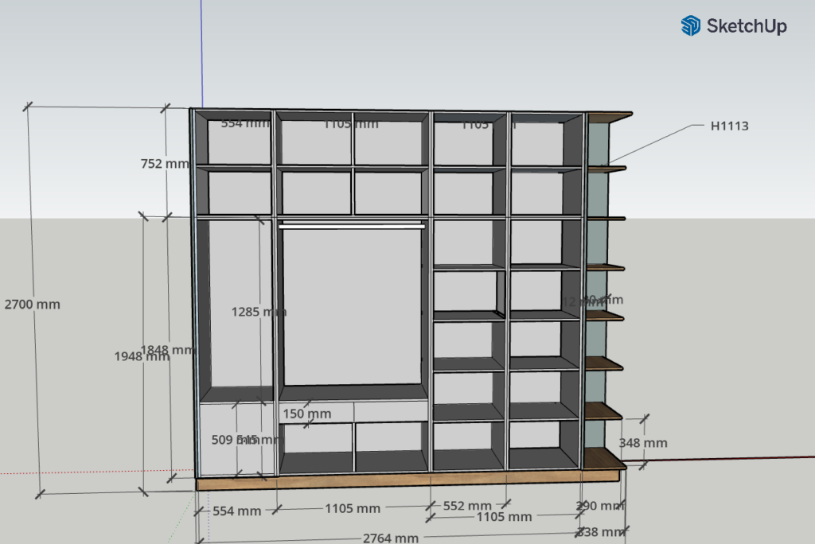Click the 1285 mm dimension label
This screenshot has height=544, width=815.
[259, 312]
